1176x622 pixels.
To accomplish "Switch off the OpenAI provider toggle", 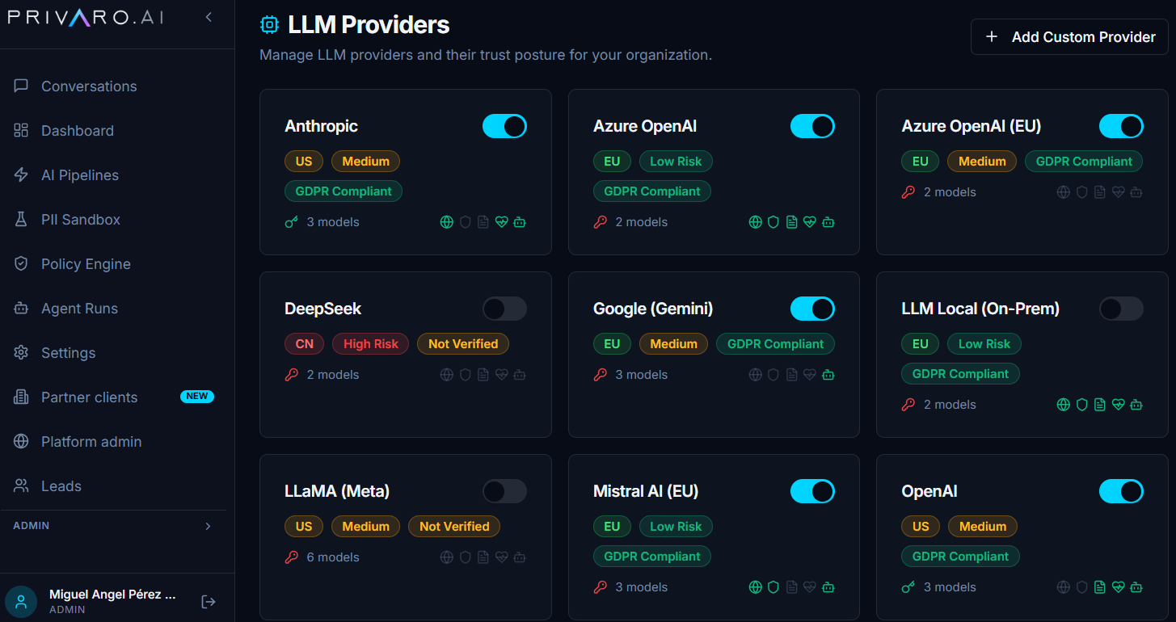I will pos(1121,491).
